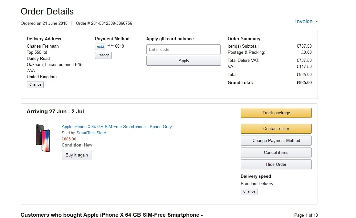Apply the gift card balance

coord(183,61)
